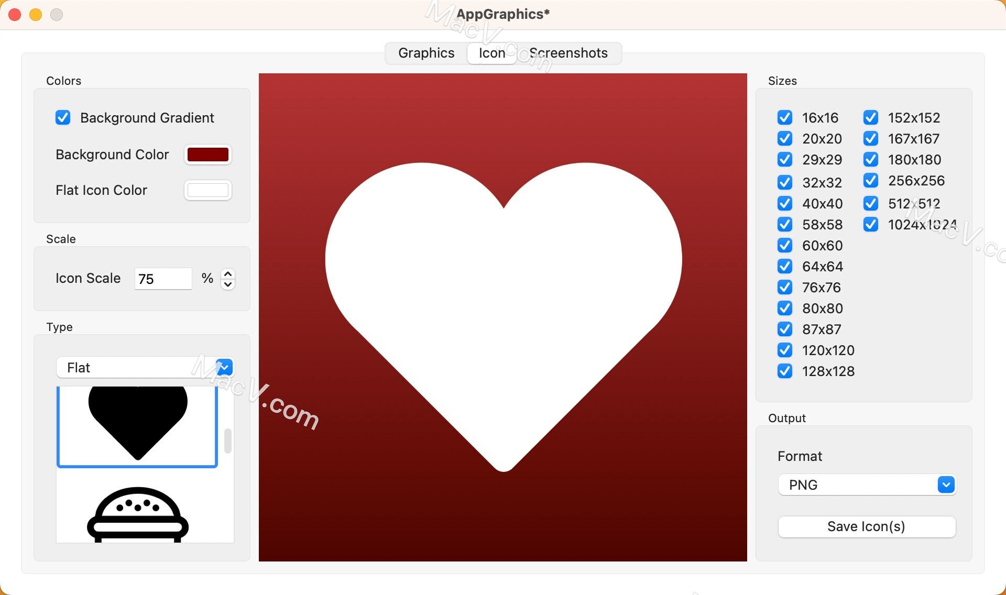Select the Icon tab
The height and width of the screenshot is (595, 1006).
491,53
